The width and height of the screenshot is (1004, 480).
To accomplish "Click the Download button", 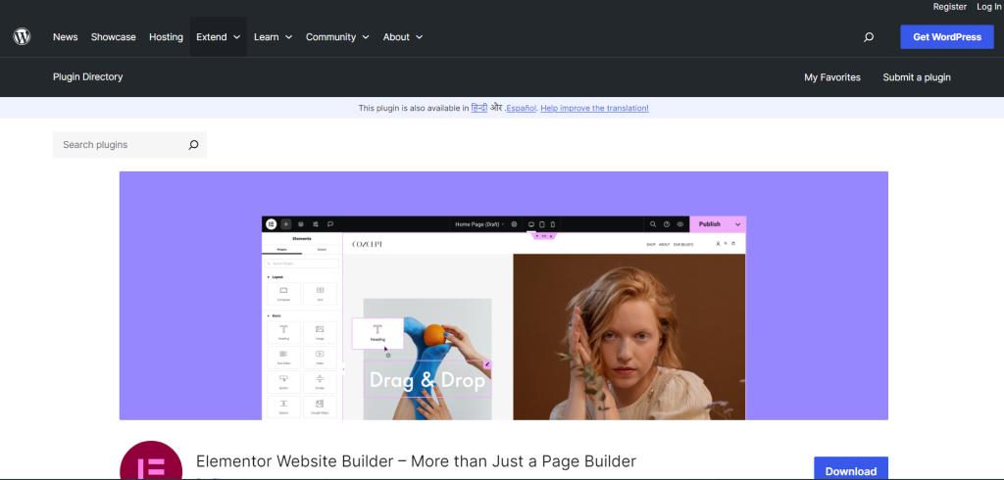I will click(851, 468).
